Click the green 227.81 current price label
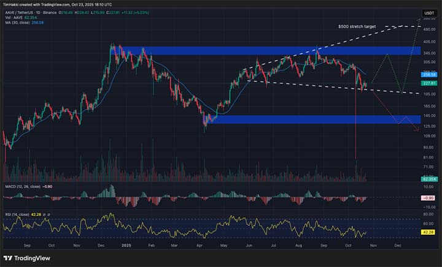442x267 pixels. tap(428, 83)
